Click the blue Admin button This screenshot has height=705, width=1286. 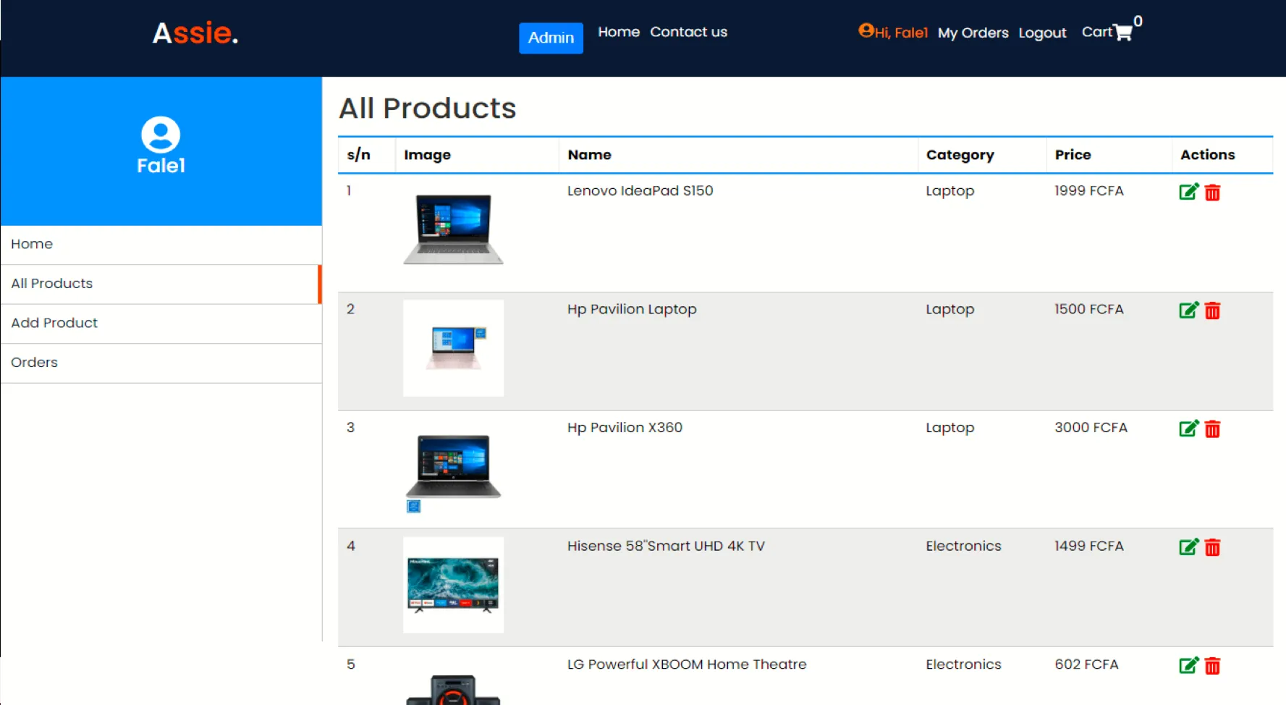tap(551, 38)
